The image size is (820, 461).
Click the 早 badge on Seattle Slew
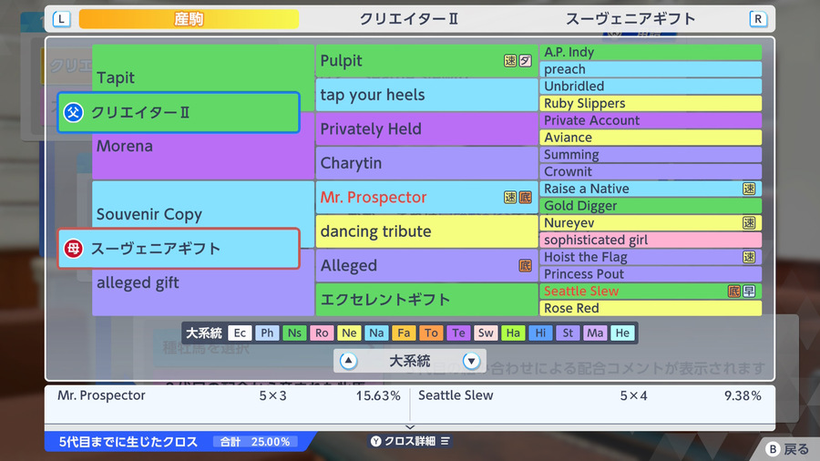[749, 292]
